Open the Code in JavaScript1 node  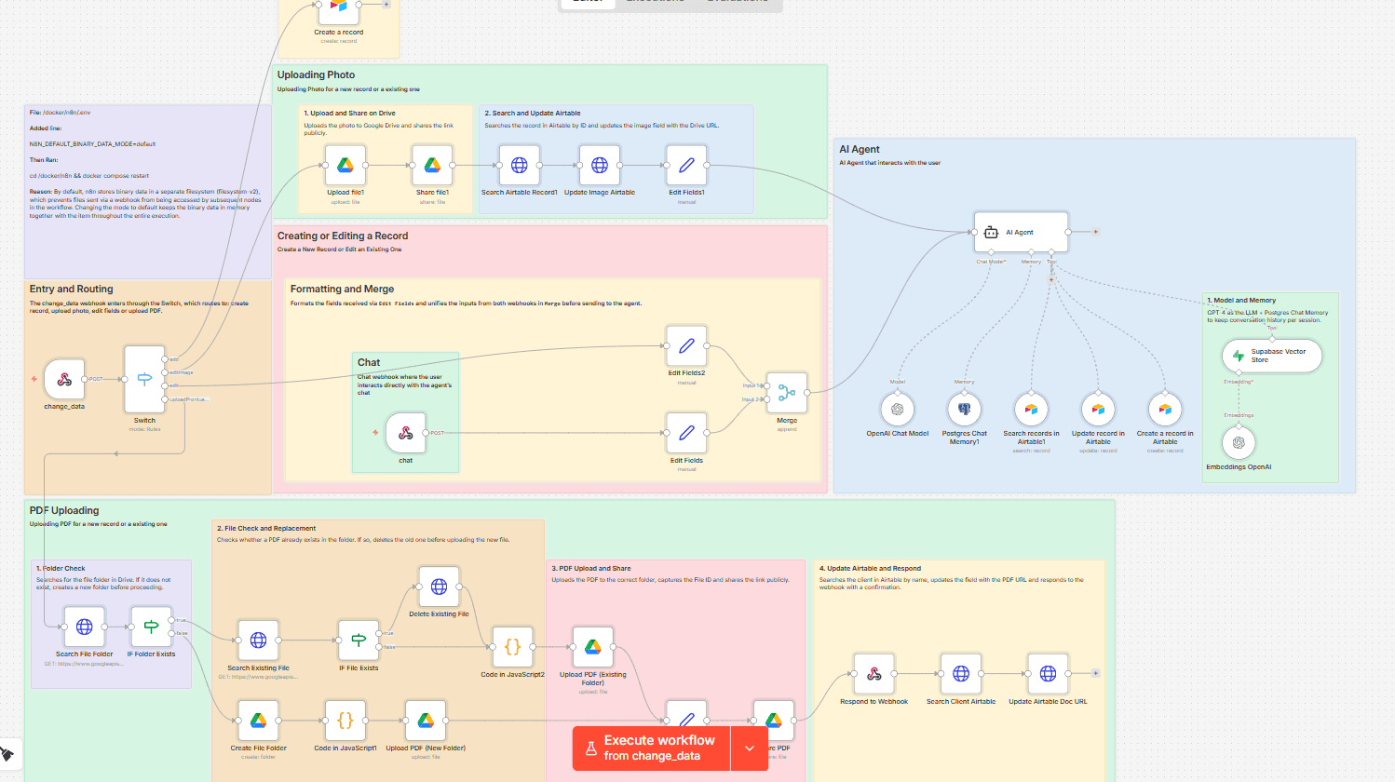click(x=345, y=721)
